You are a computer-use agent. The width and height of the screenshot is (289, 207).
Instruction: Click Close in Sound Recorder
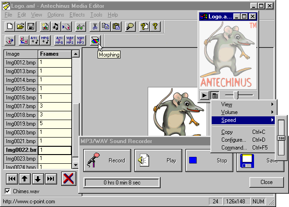(266, 182)
